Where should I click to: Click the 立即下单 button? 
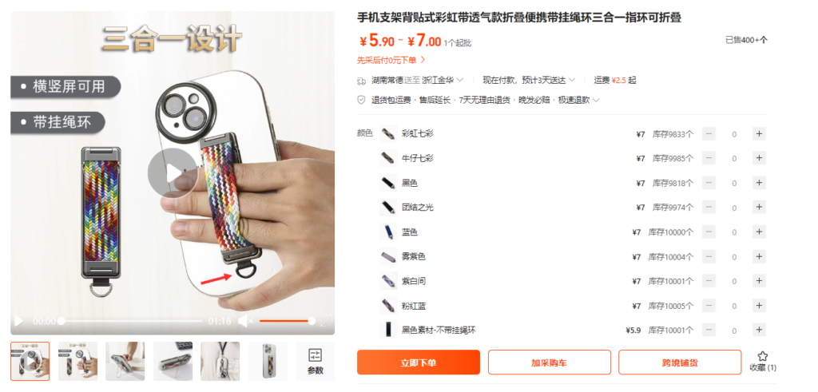tap(419, 362)
